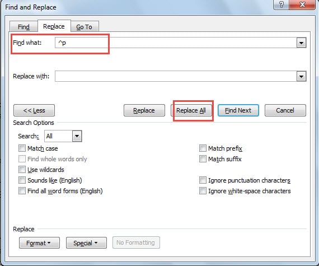Collapse options with the Less button
Screen dimensions: 319x266
pyautogui.click(x=34, y=110)
